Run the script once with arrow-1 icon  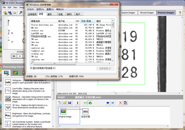tap(85, 103)
